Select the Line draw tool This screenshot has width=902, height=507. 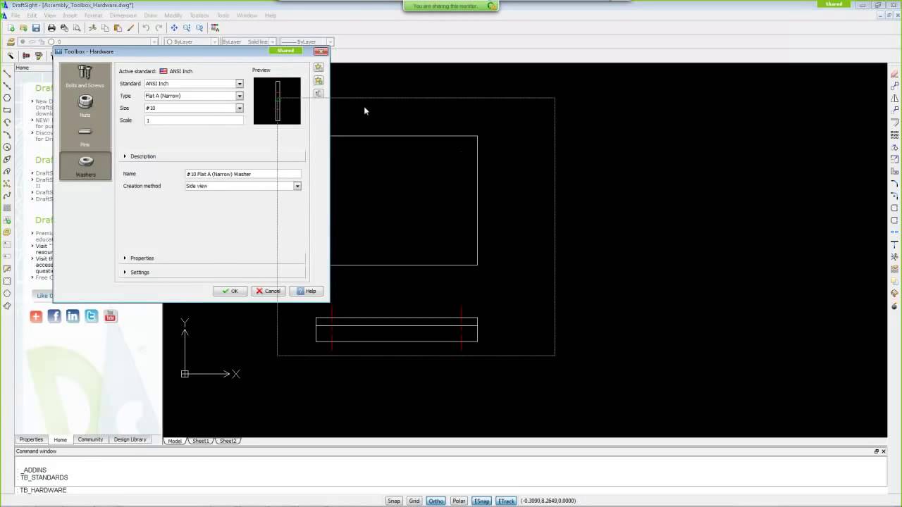tap(7, 73)
